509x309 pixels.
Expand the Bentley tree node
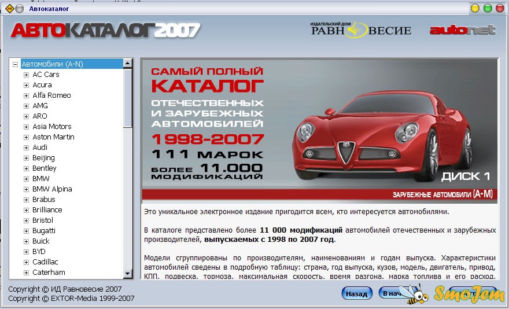click(x=26, y=168)
